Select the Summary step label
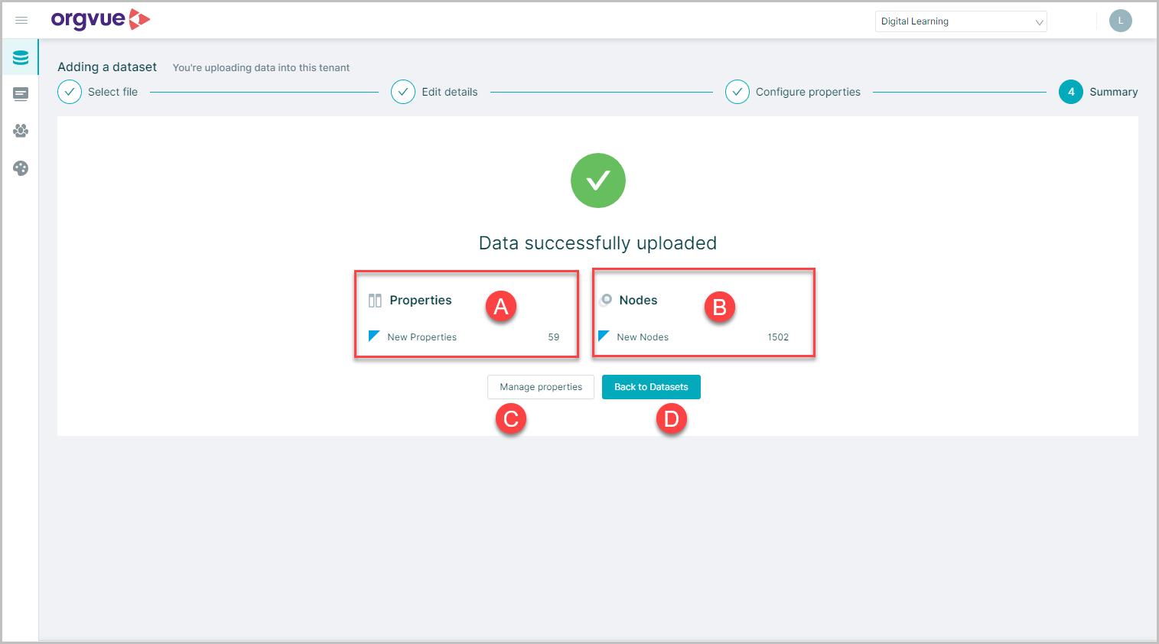The height and width of the screenshot is (644, 1159). [1114, 92]
